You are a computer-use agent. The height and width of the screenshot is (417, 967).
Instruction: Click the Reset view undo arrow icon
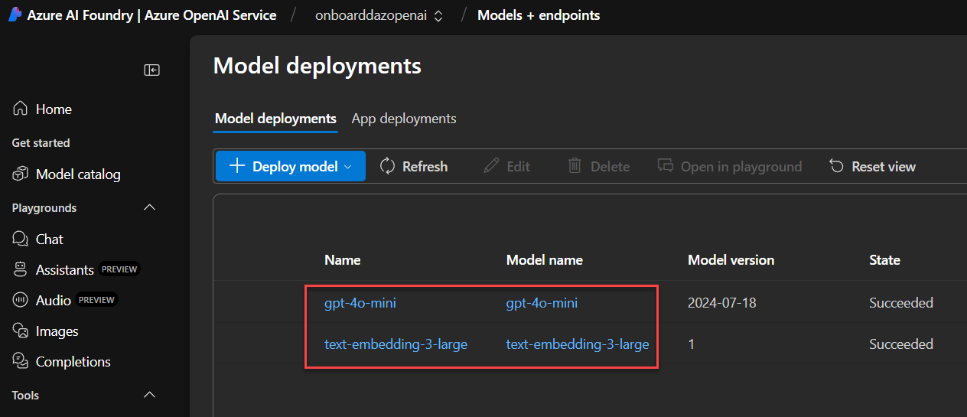pos(837,166)
